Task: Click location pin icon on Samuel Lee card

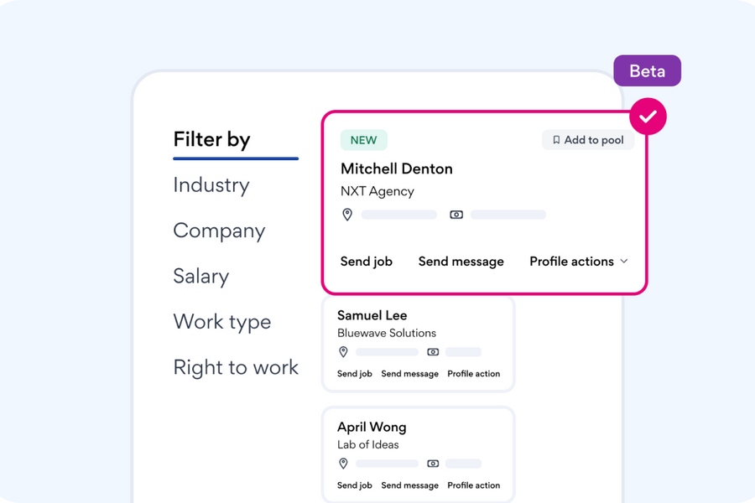Action: click(x=343, y=352)
